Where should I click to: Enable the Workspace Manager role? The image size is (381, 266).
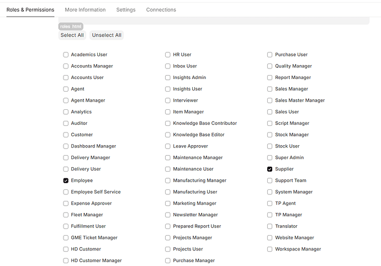[x=269, y=249]
